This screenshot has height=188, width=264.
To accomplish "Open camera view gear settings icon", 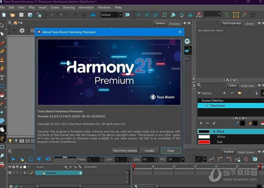I will [x=22, y=31].
